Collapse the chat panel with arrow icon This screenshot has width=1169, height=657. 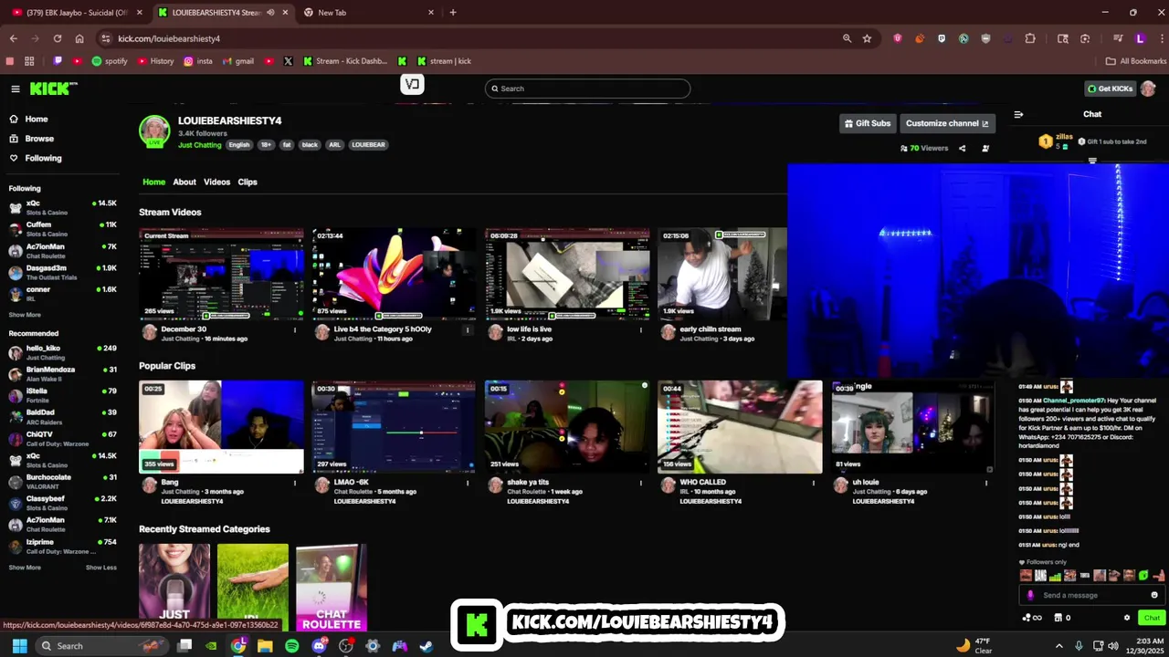pos(1018,115)
